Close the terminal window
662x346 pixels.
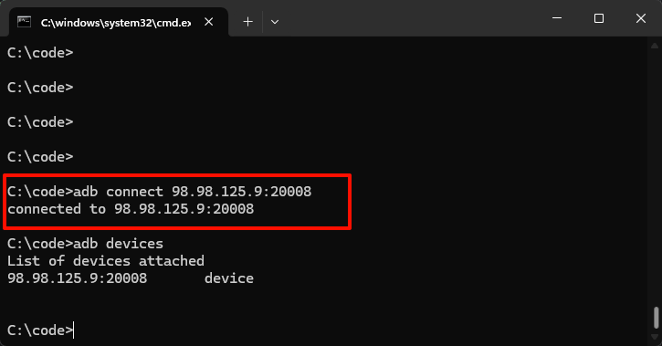point(640,18)
